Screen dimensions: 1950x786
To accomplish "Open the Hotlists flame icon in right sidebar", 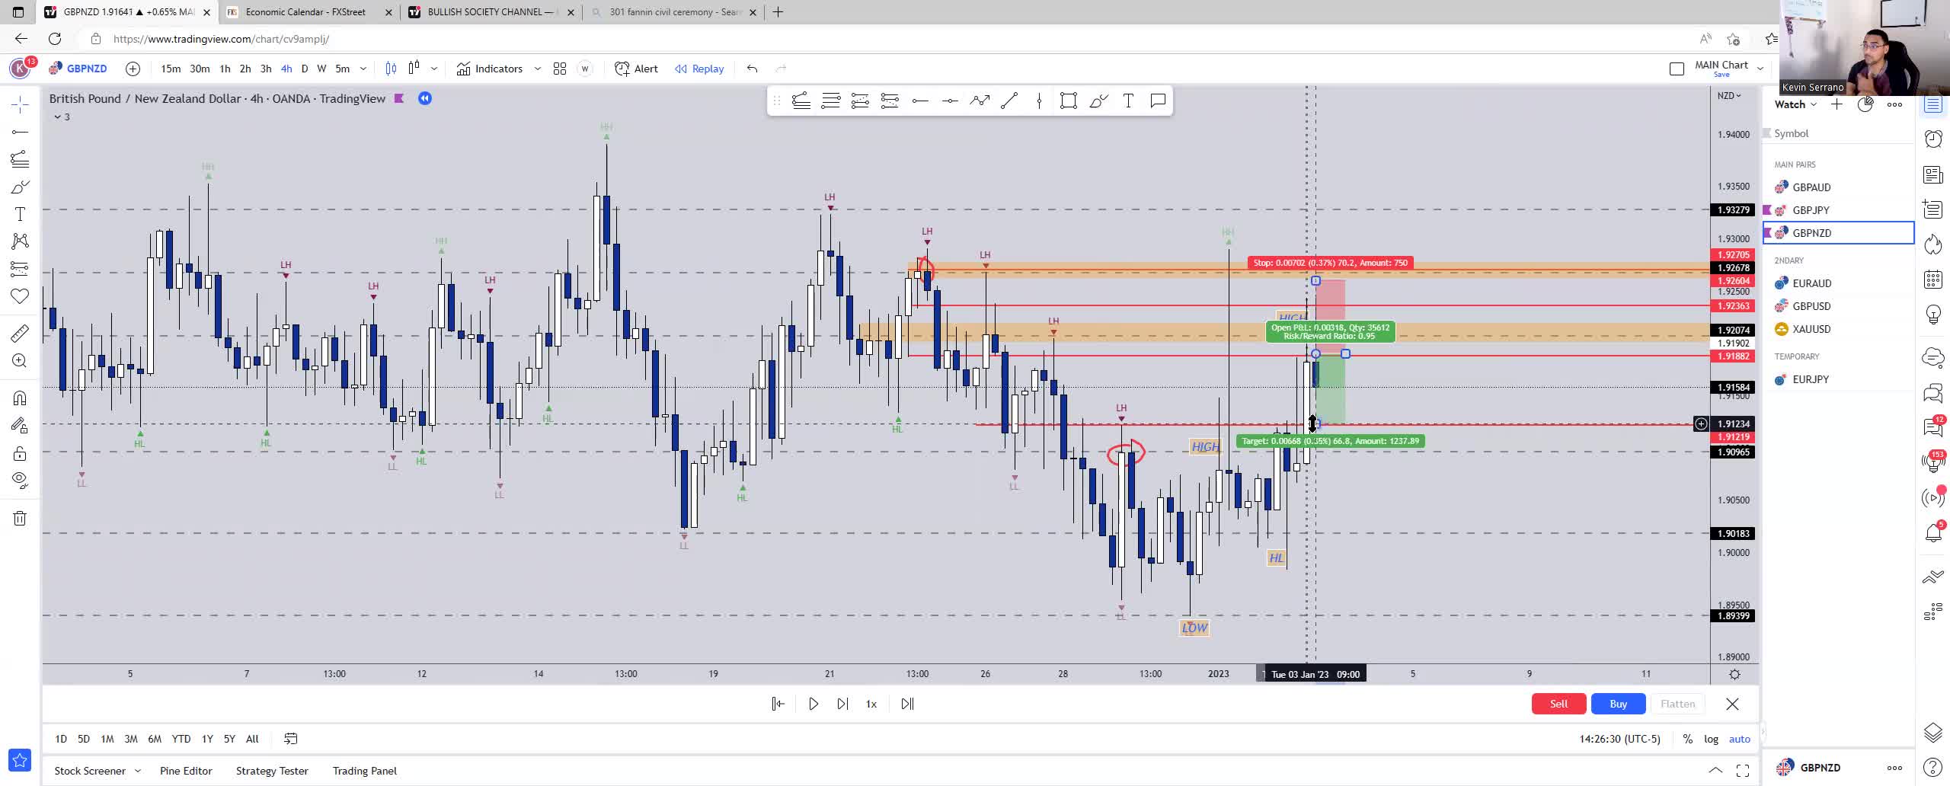I will (1933, 244).
